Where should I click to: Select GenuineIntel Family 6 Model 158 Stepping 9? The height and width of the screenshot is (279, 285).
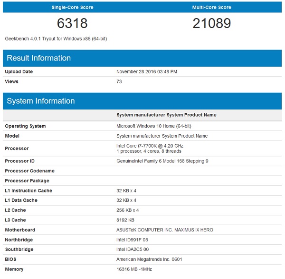coord(162,161)
